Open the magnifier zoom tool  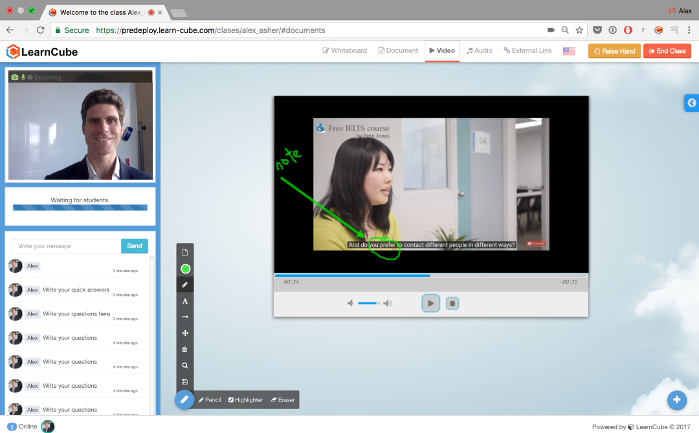point(185,365)
